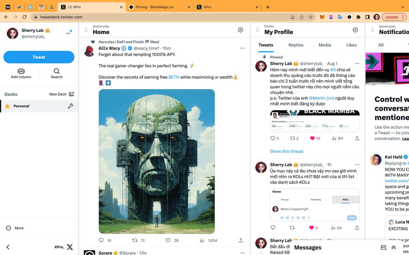Click Show this thread link
Viewport: 409px width, 255px height.
point(287,151)
